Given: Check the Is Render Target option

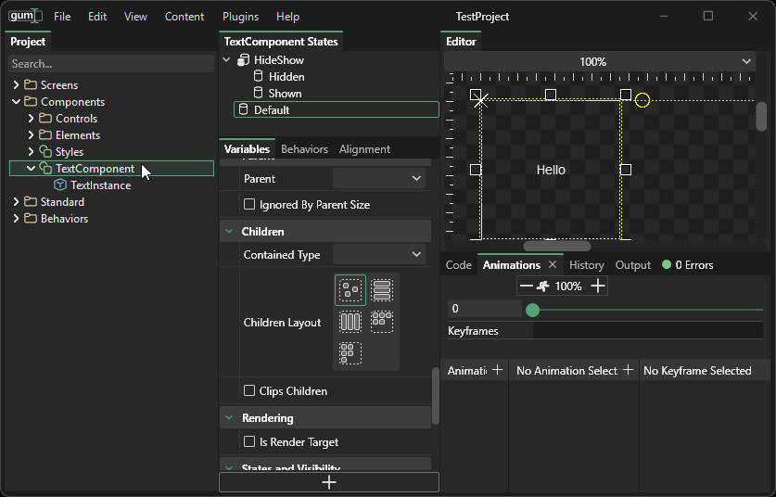Looking at the screenshot, I should [249, 442].
